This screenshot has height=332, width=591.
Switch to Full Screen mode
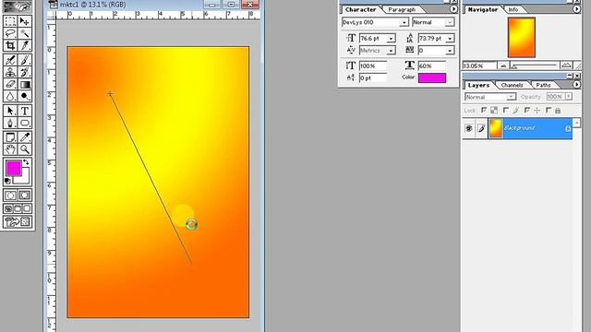point(27,208)
